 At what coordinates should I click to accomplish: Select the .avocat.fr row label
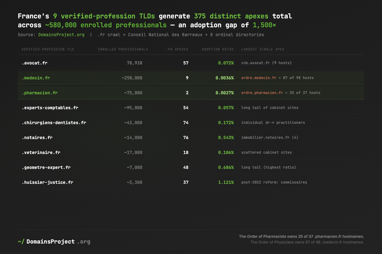(34, 63)
